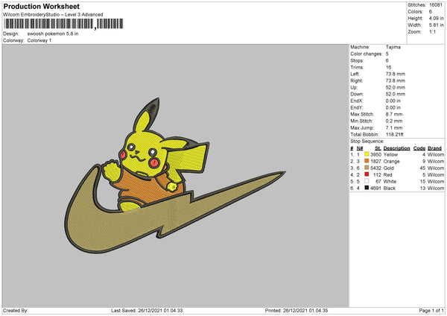
Task: Click the stitch count 5432 for Gold
Action: (x=375, y=168)
